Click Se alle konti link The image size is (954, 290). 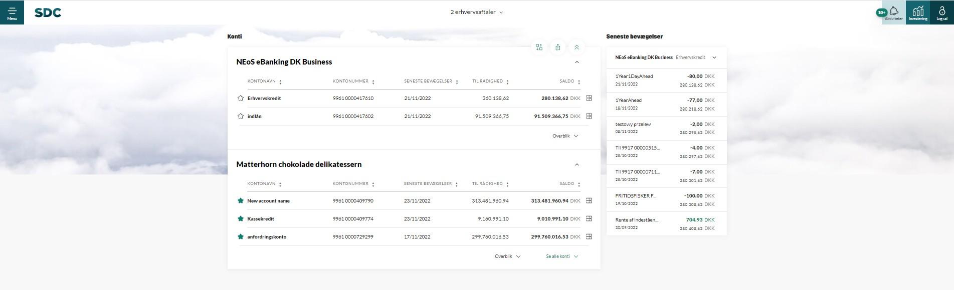click(562, 256)
